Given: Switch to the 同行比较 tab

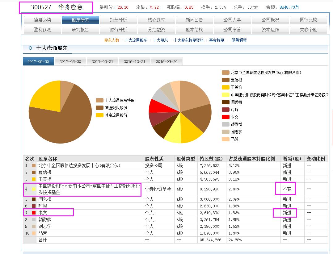Looking at the screenshot, I should tap(309, 20).
